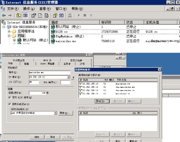Click the Back arrow in the toolbar
This screenshot has height=142, width=180.
[4, 15]
